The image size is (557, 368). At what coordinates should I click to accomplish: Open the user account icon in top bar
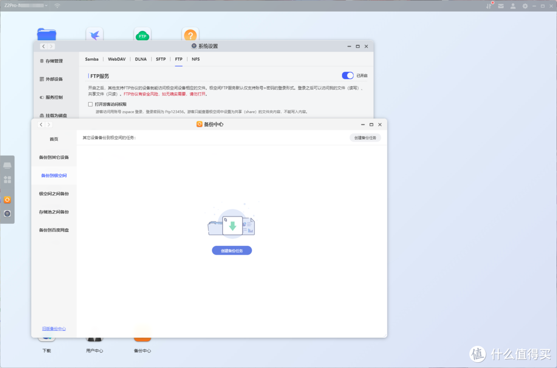[513, 6]
